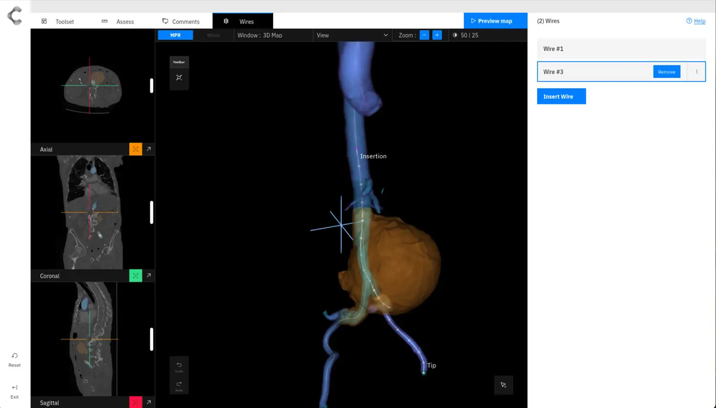Image resolution: width=716 pixels, height=408 pixels.
Task: Select Wire #1 in the list
Action: 621,49
